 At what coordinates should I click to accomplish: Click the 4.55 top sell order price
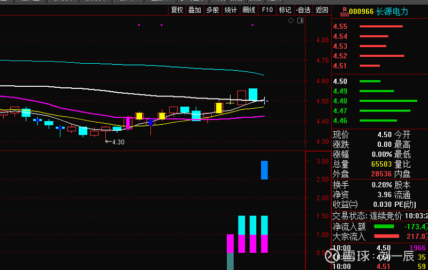point(340,27)
